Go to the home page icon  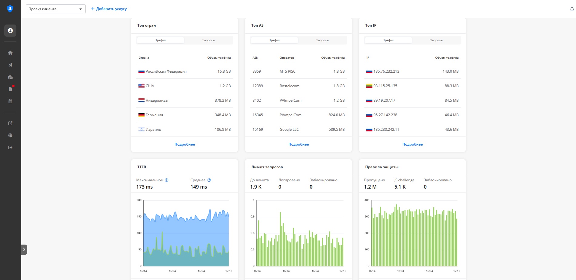click(10, 53)
